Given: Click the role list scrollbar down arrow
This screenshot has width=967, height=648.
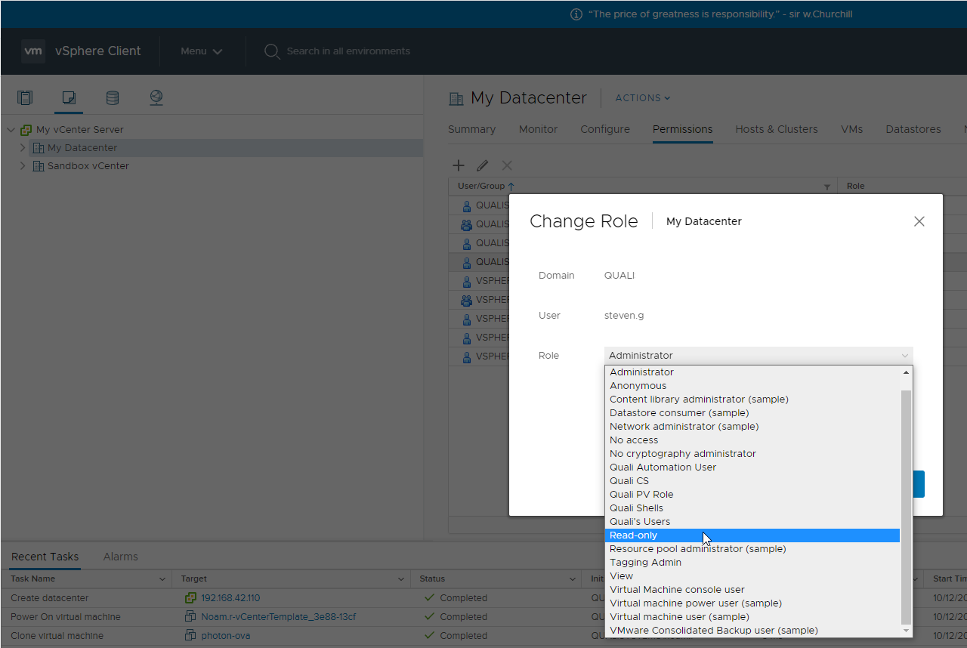Looking at the screenshot, I should [x=907, y=630].
